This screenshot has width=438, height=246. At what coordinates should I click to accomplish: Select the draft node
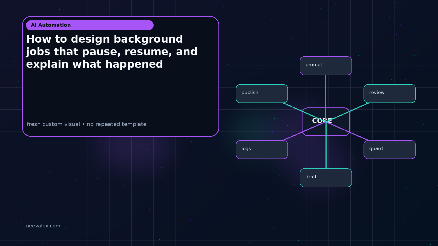[x=326, y=178]
